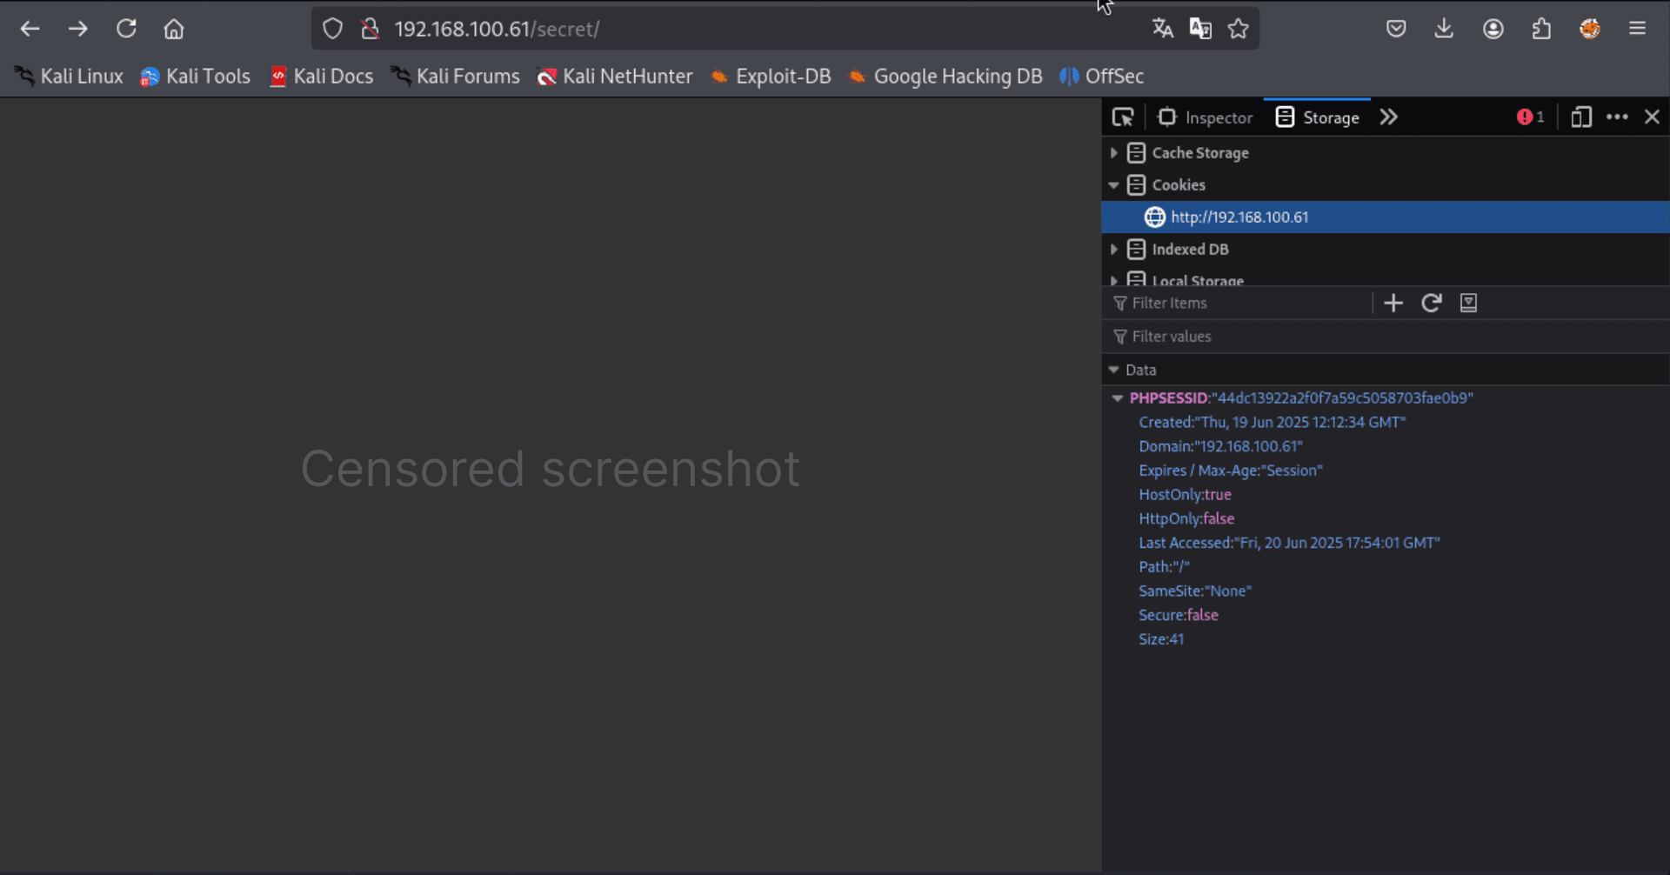Click the red error count badge
Viewport: 1670px width, 875px height.
point(1530,117)
